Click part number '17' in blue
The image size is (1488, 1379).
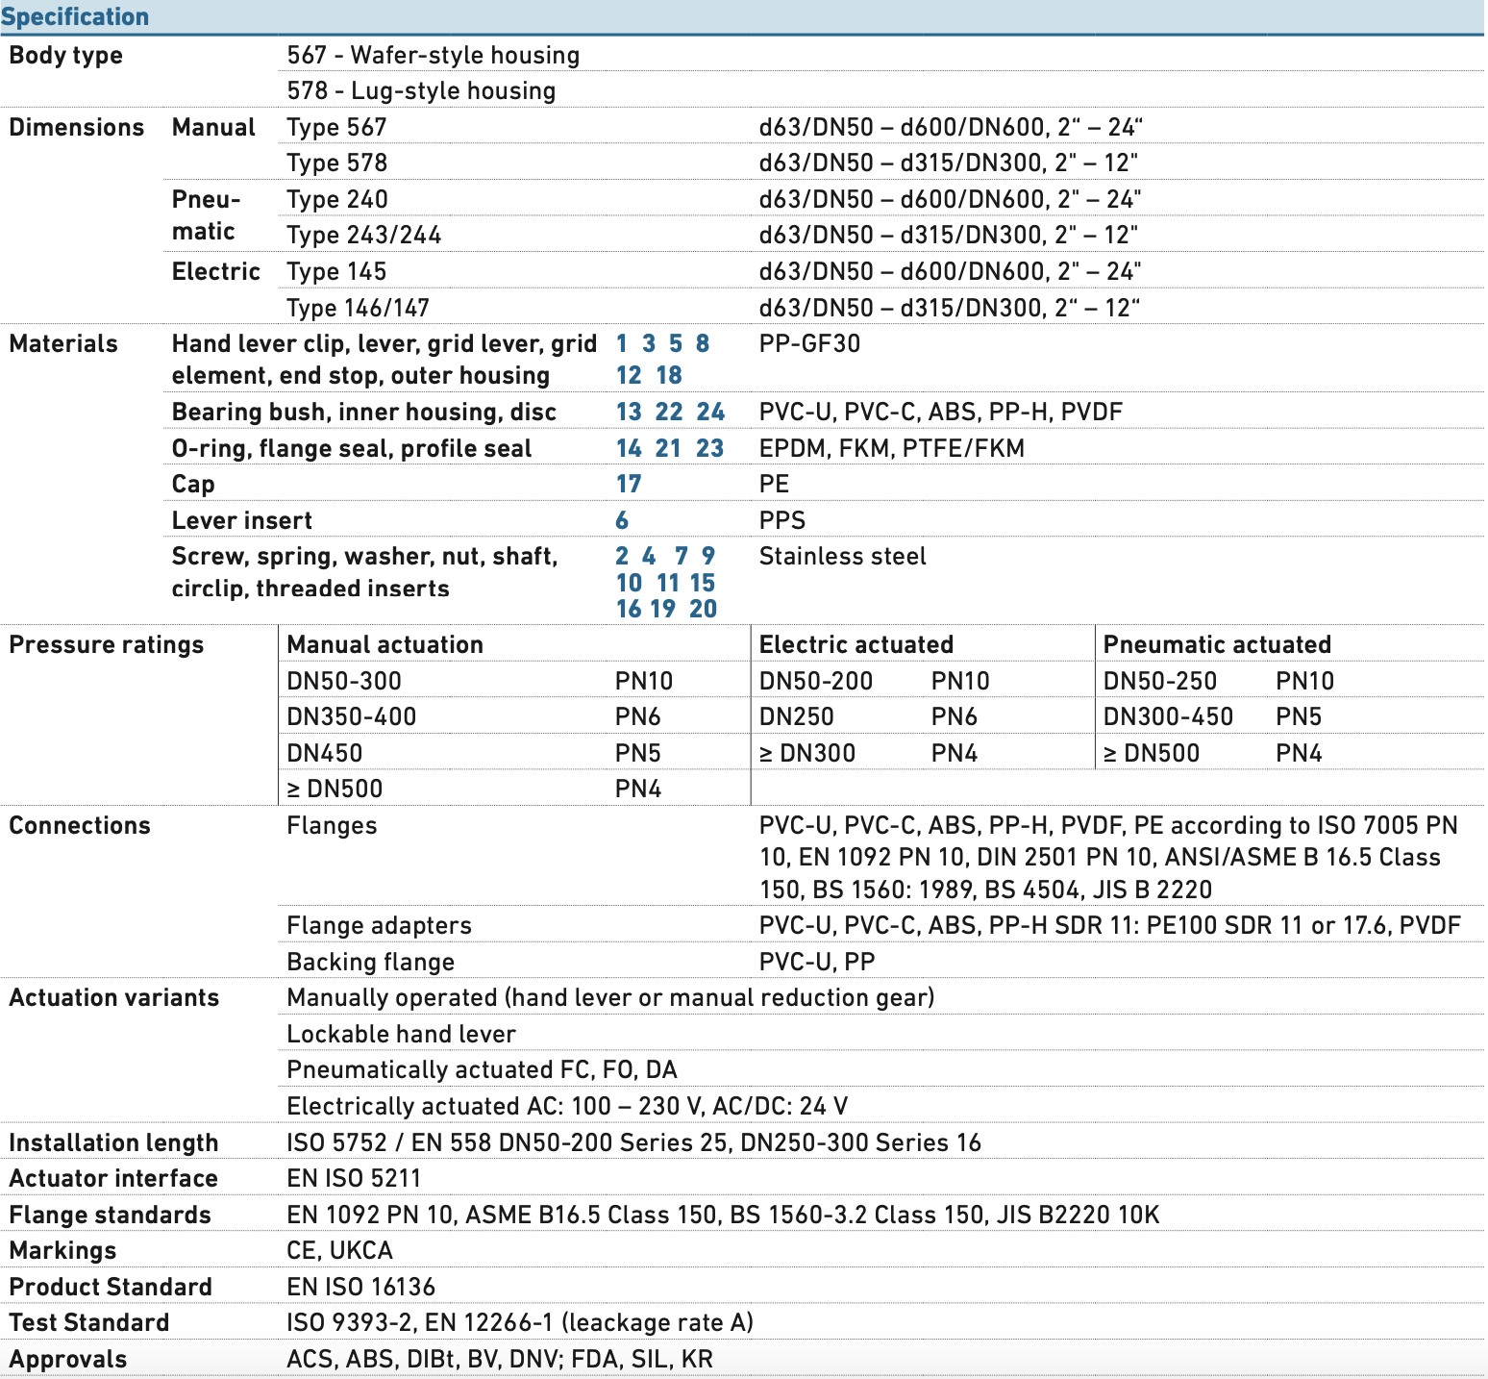[629, 484]
